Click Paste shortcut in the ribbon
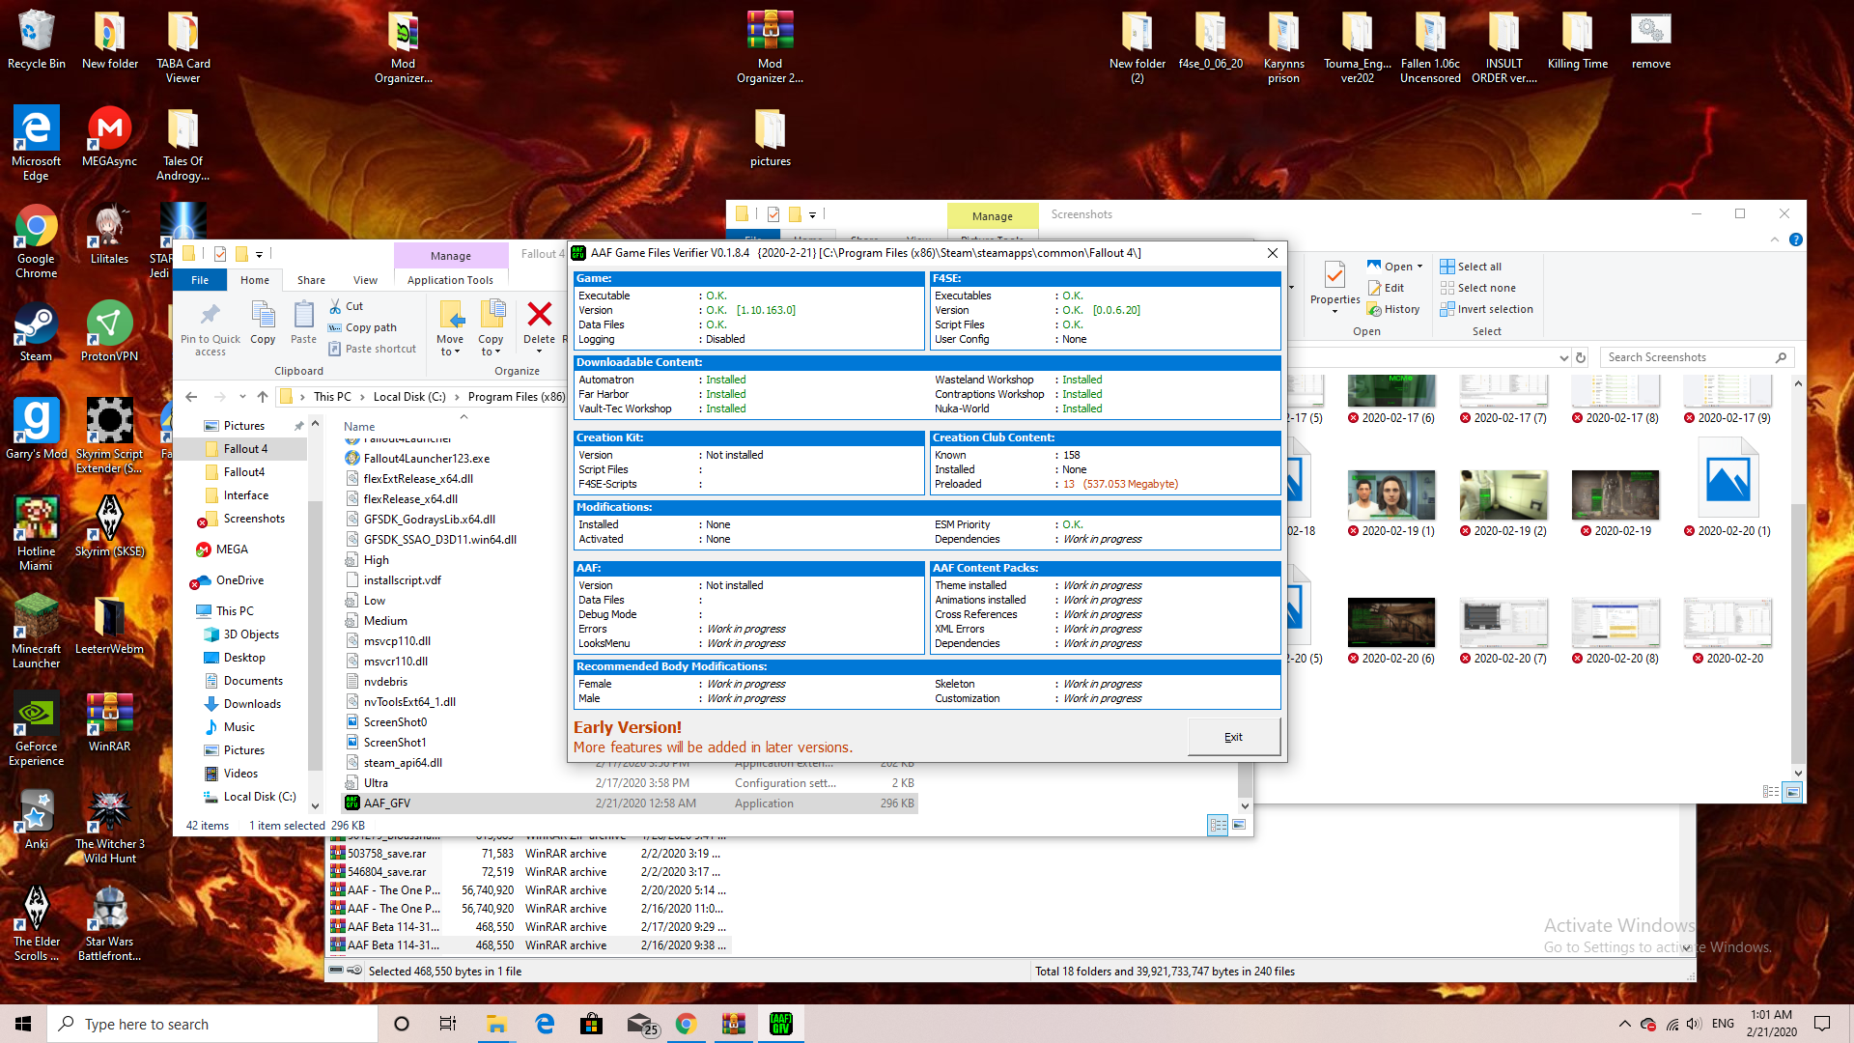Viewport: 1854px width, 1043px height. coord(372,349)
